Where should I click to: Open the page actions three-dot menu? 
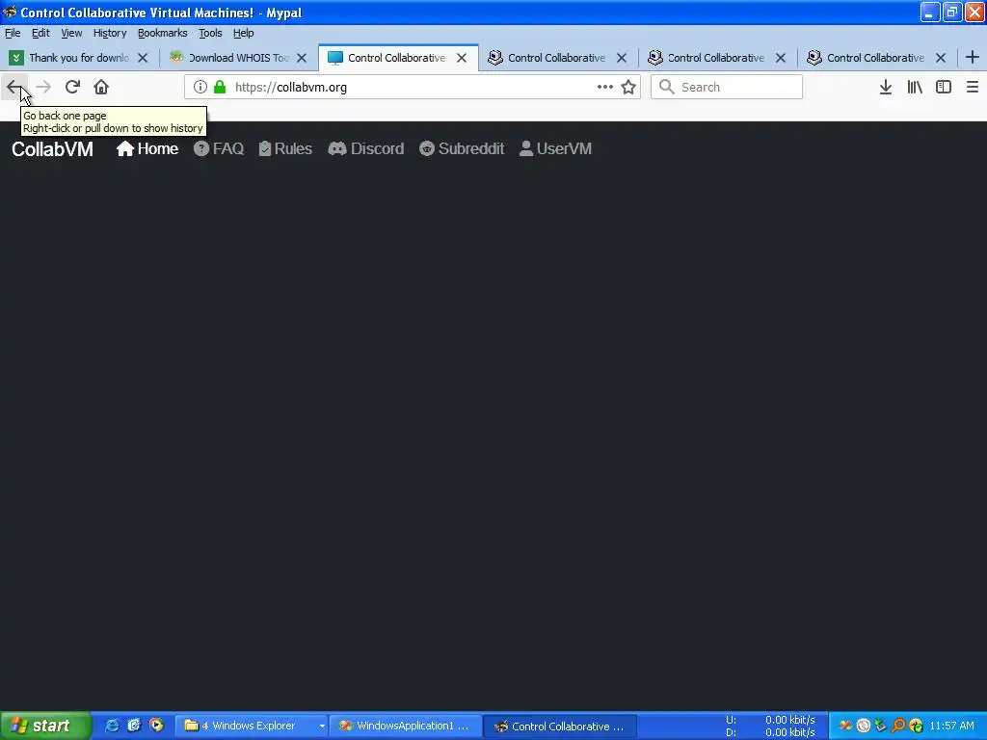pos(605,87)
